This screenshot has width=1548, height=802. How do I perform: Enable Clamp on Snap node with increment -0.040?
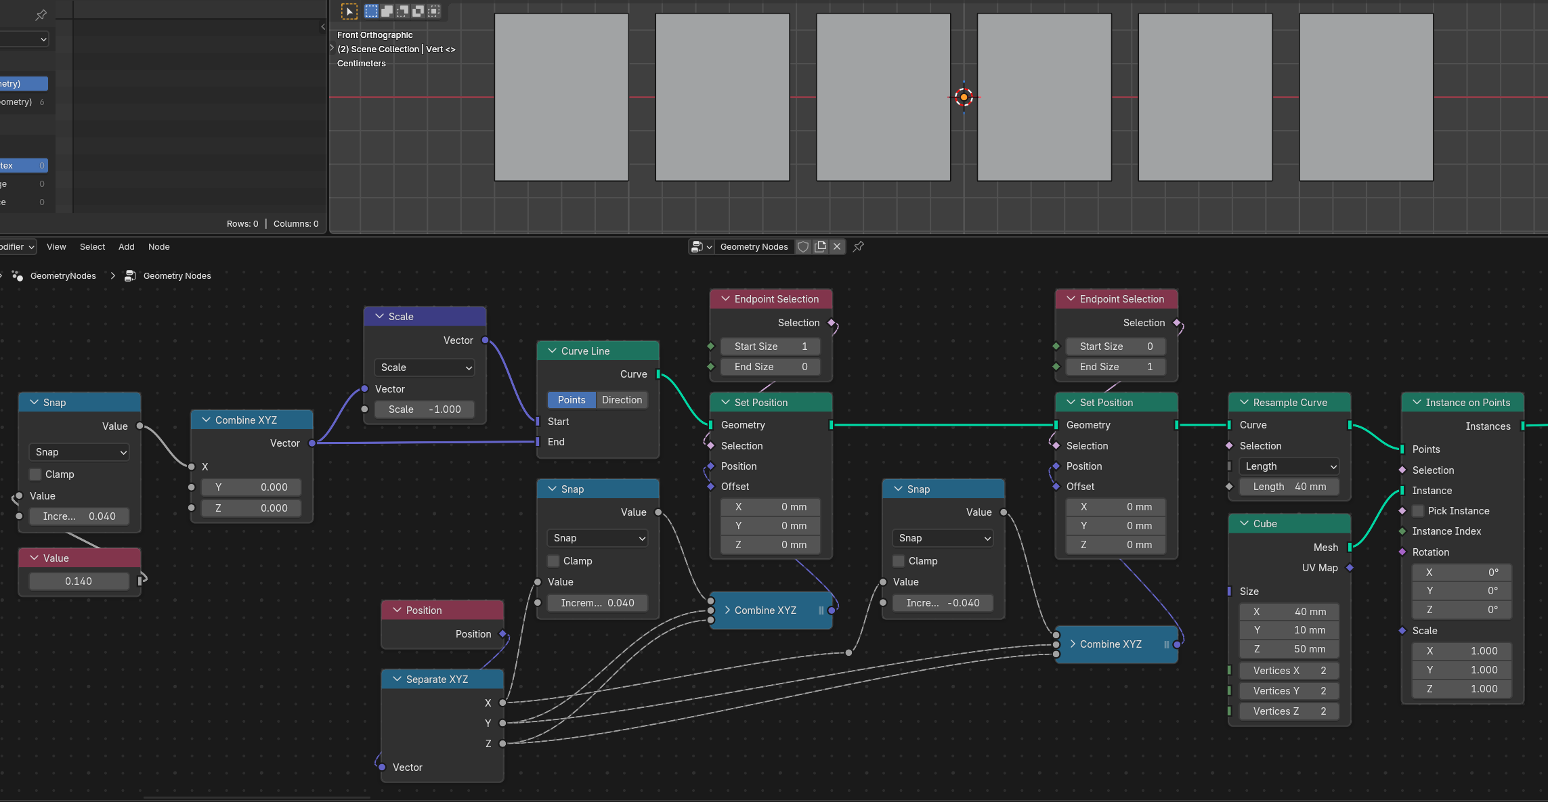point(899,561)
